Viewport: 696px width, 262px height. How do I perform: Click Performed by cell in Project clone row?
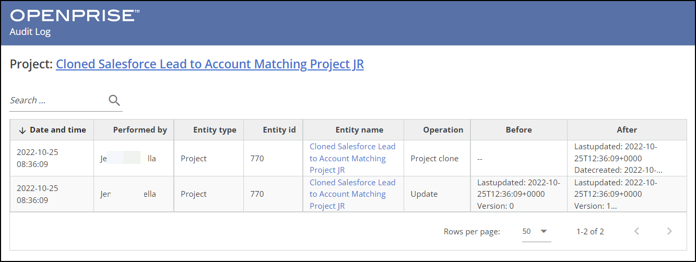point(134,158)
